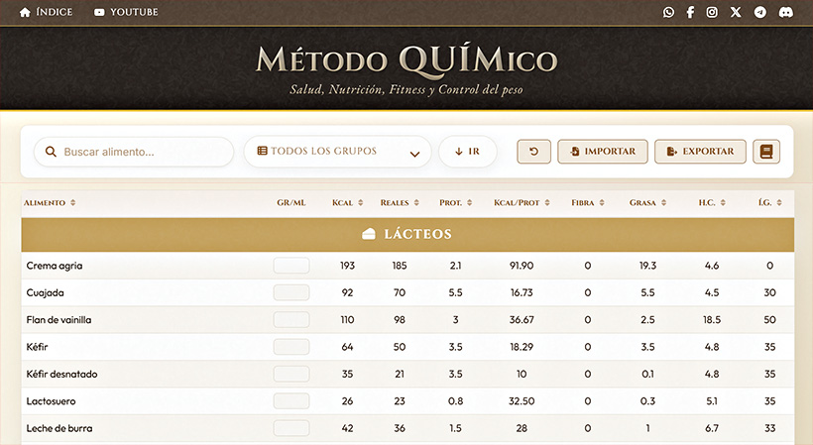Go to Índice in top menu
The width and height of the screenshot is (813, 445).
[46, 13]
